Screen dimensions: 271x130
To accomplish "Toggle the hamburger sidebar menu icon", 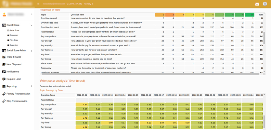I will [38, 4].
